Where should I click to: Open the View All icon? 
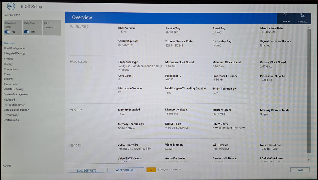(x=302, y=15)
